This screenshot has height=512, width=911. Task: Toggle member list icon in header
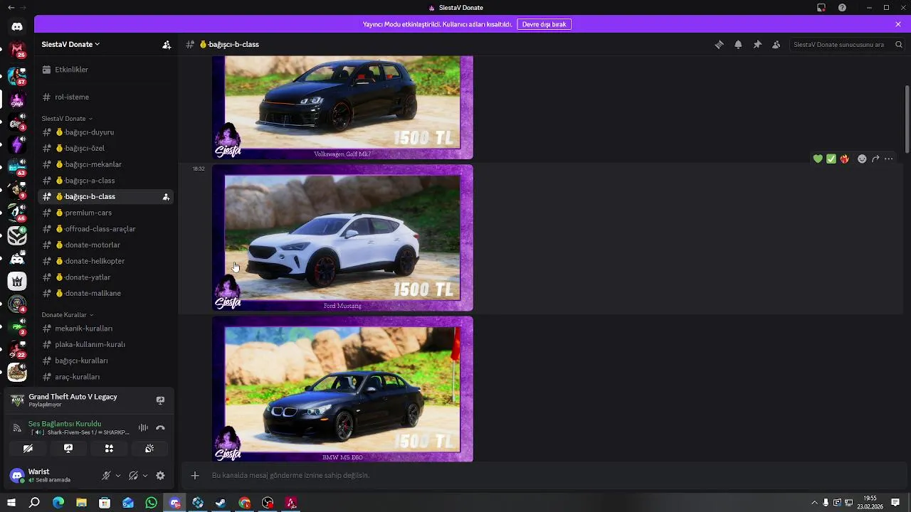click(x=776, y=44)
